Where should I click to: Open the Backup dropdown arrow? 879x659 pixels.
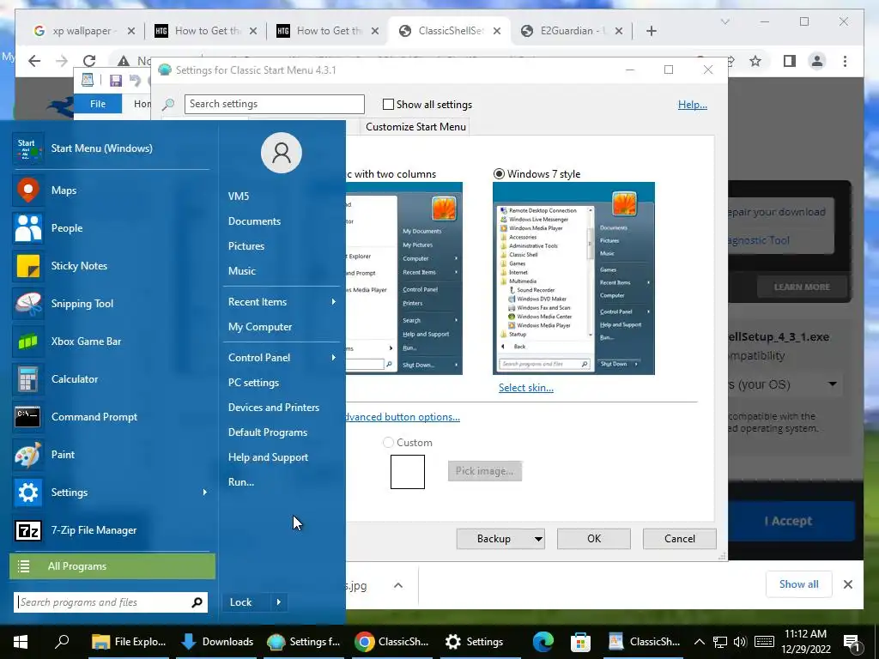point(538,539)
